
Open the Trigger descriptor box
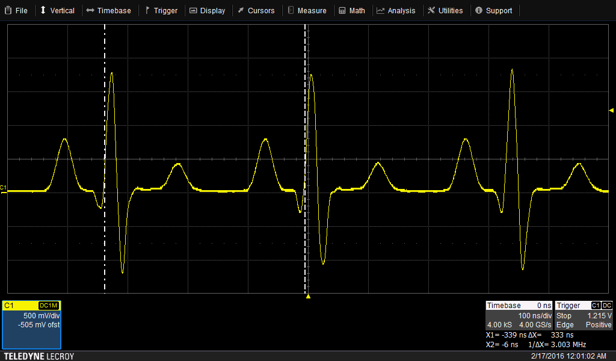[x=583, y=315]
